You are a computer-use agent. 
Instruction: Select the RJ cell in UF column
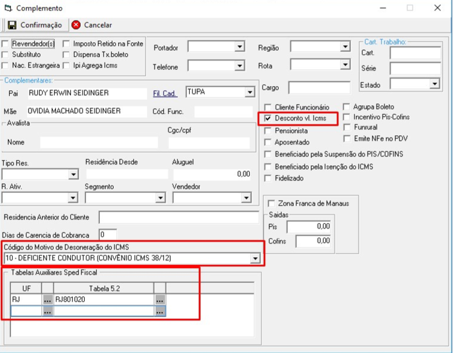[27, 300]
